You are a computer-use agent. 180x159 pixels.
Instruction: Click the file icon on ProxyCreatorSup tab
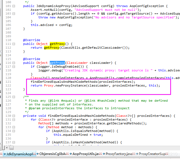pyautogui.click(x=137, y=154)
